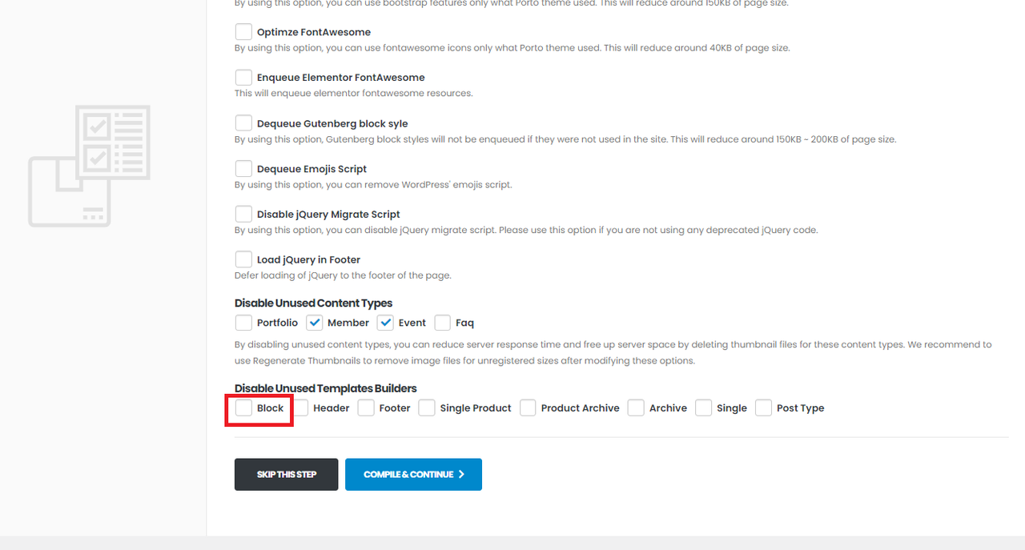This screenshot has width=1025, height=550.
Task: Enable Dequeue Emojis Script checkbox
Action: coord(243,169)
